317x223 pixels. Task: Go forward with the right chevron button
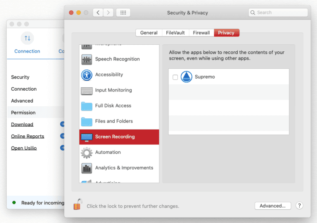tap(108, 12)
